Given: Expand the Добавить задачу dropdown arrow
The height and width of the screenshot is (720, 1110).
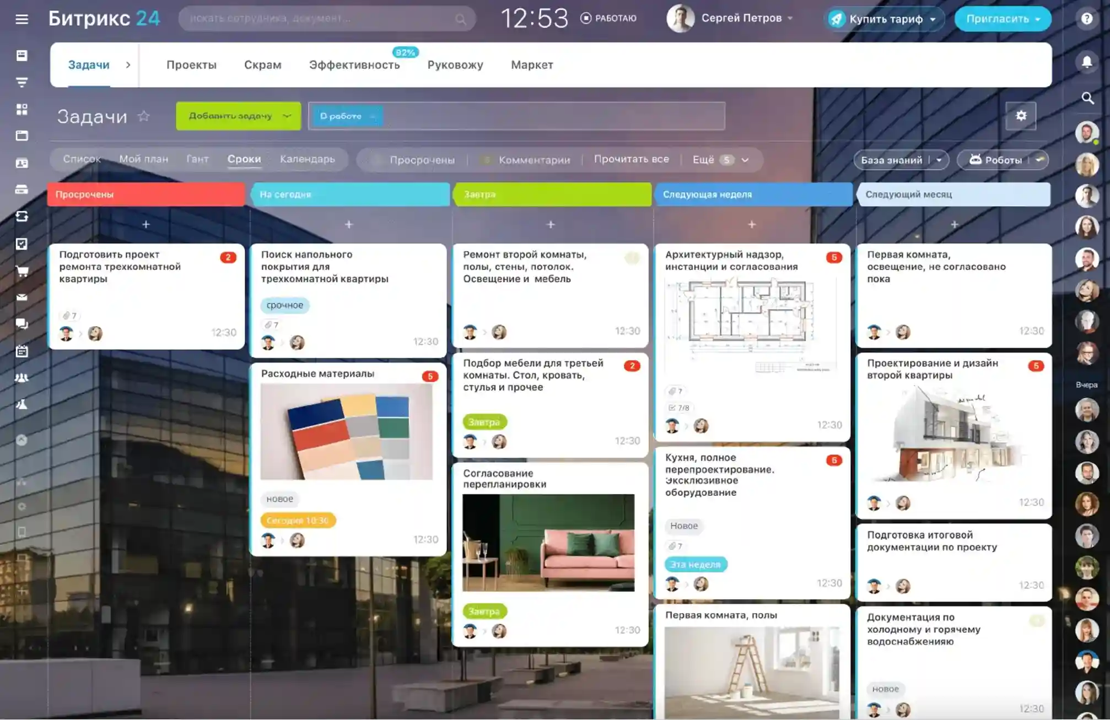Looking at the screenshot, I should [x=287, y=116].
